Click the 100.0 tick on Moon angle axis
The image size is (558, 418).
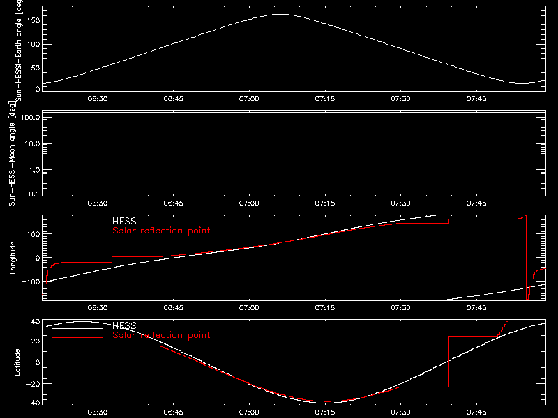(31, 117)
